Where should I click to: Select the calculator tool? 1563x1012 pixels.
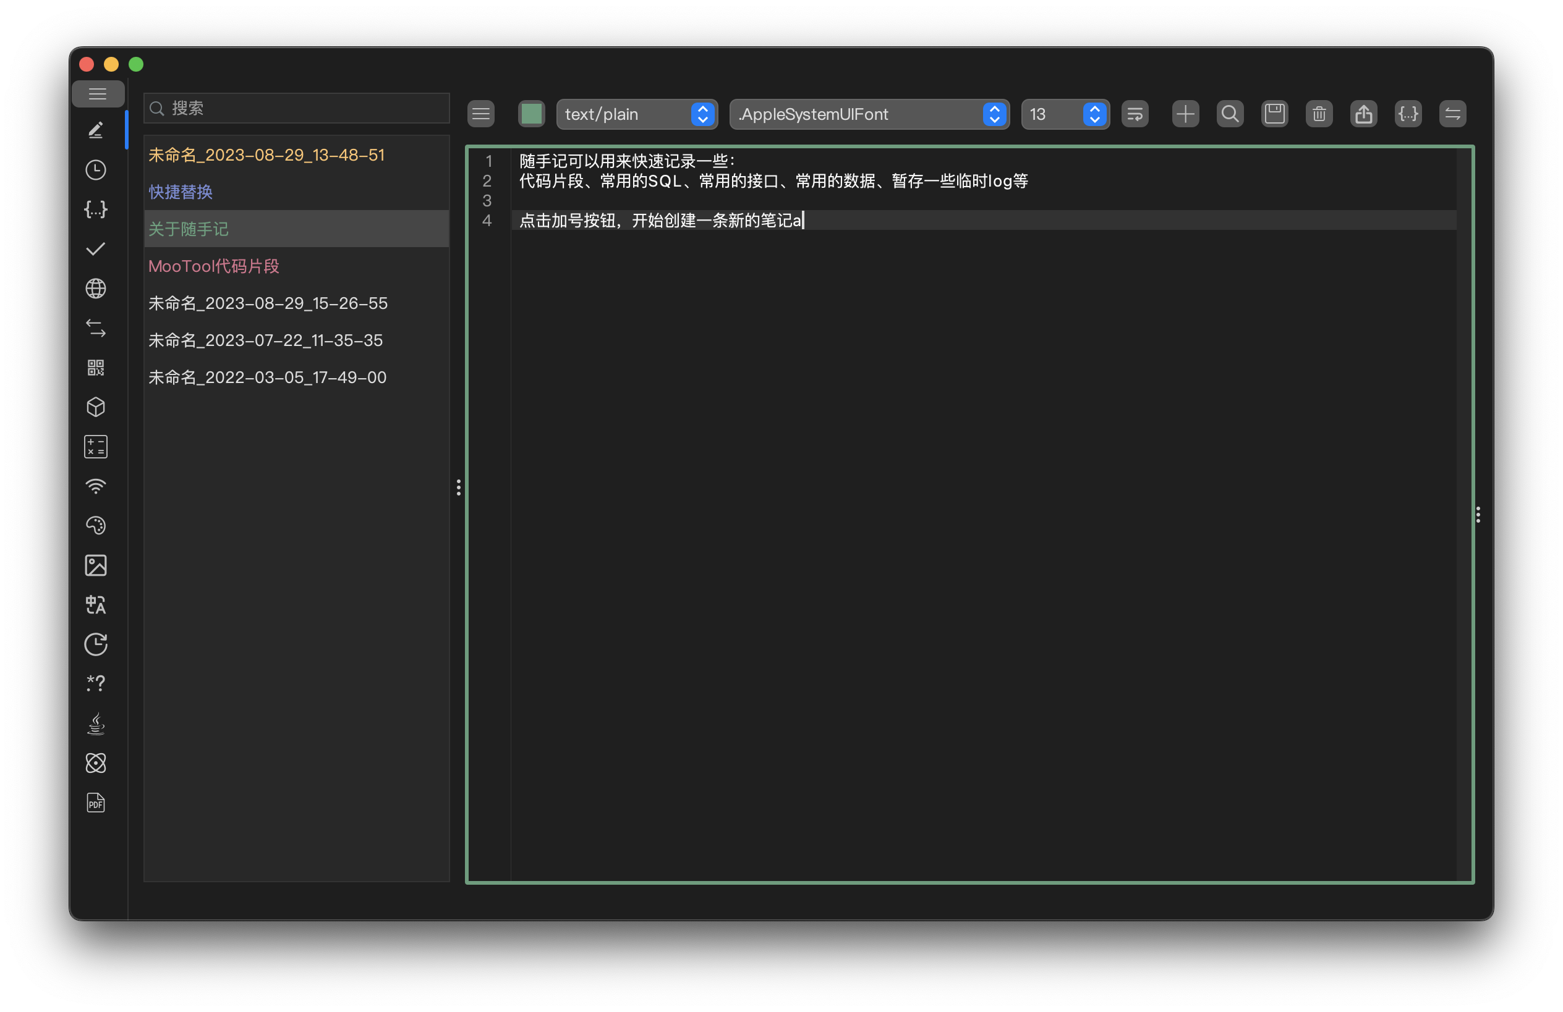click(96, 446)
